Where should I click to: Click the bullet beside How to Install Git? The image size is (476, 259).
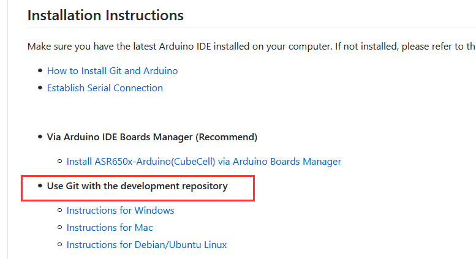tap(40, 70)
